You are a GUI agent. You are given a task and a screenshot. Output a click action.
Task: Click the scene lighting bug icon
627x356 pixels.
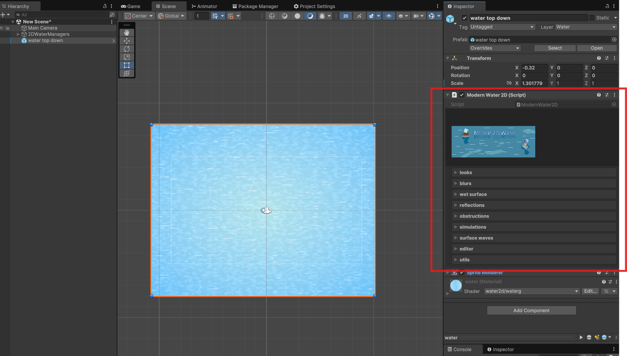(x=322, y=16)
